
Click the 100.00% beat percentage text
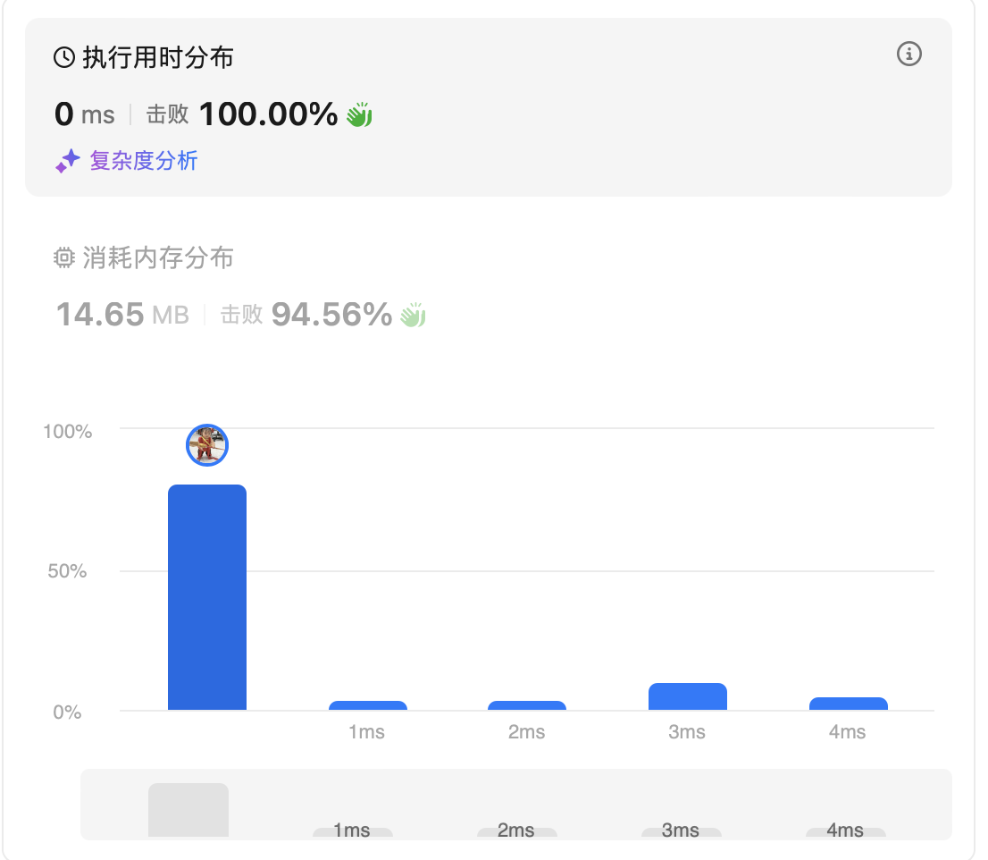(x=268, y=114)
